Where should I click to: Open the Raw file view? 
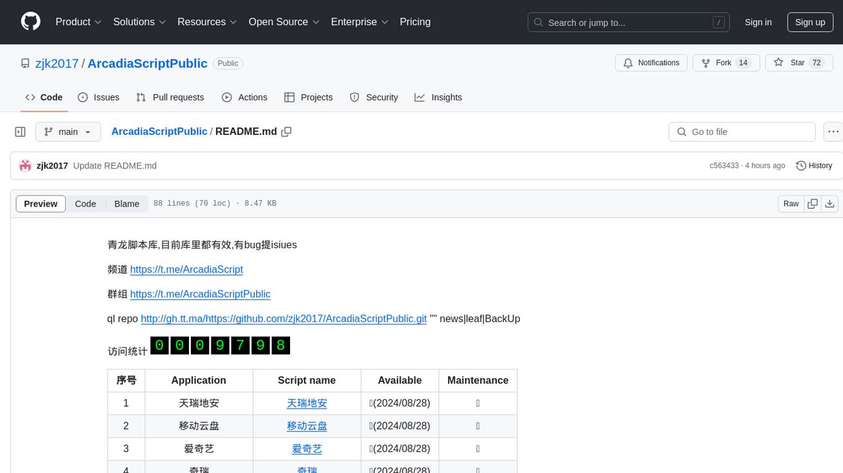coord(791,204)
